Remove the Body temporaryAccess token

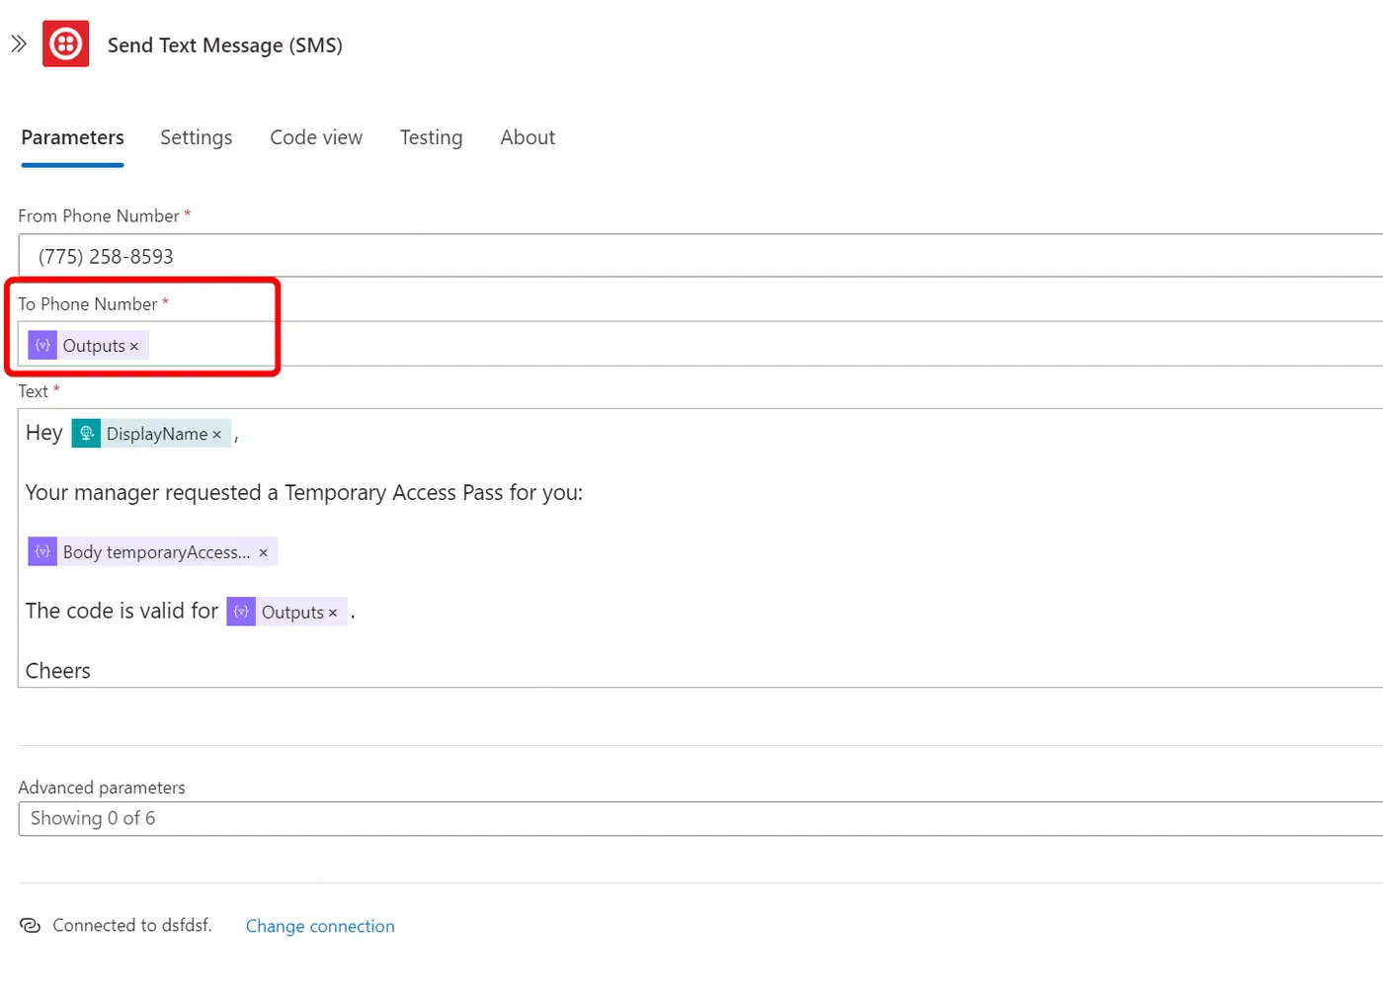264,553
